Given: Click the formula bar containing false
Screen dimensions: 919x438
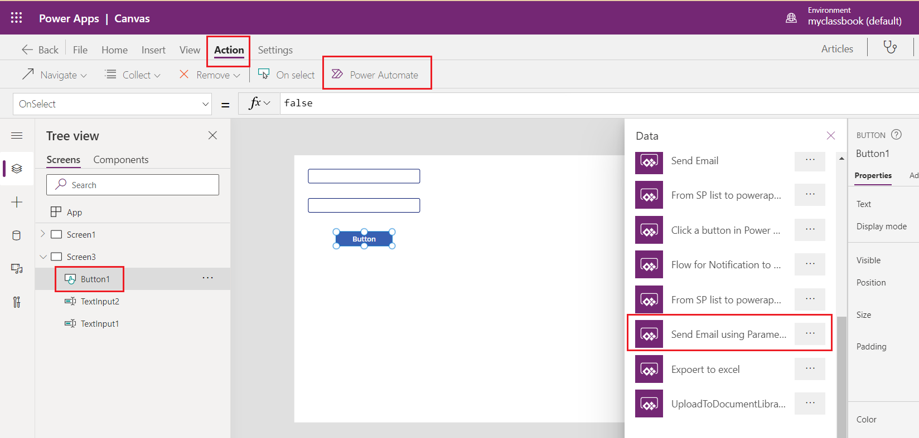Looking at the screenshot, I should click(x=599, y=103).
